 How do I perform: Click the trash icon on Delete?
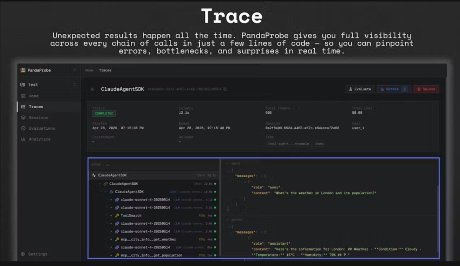click(x=419, y=89)
